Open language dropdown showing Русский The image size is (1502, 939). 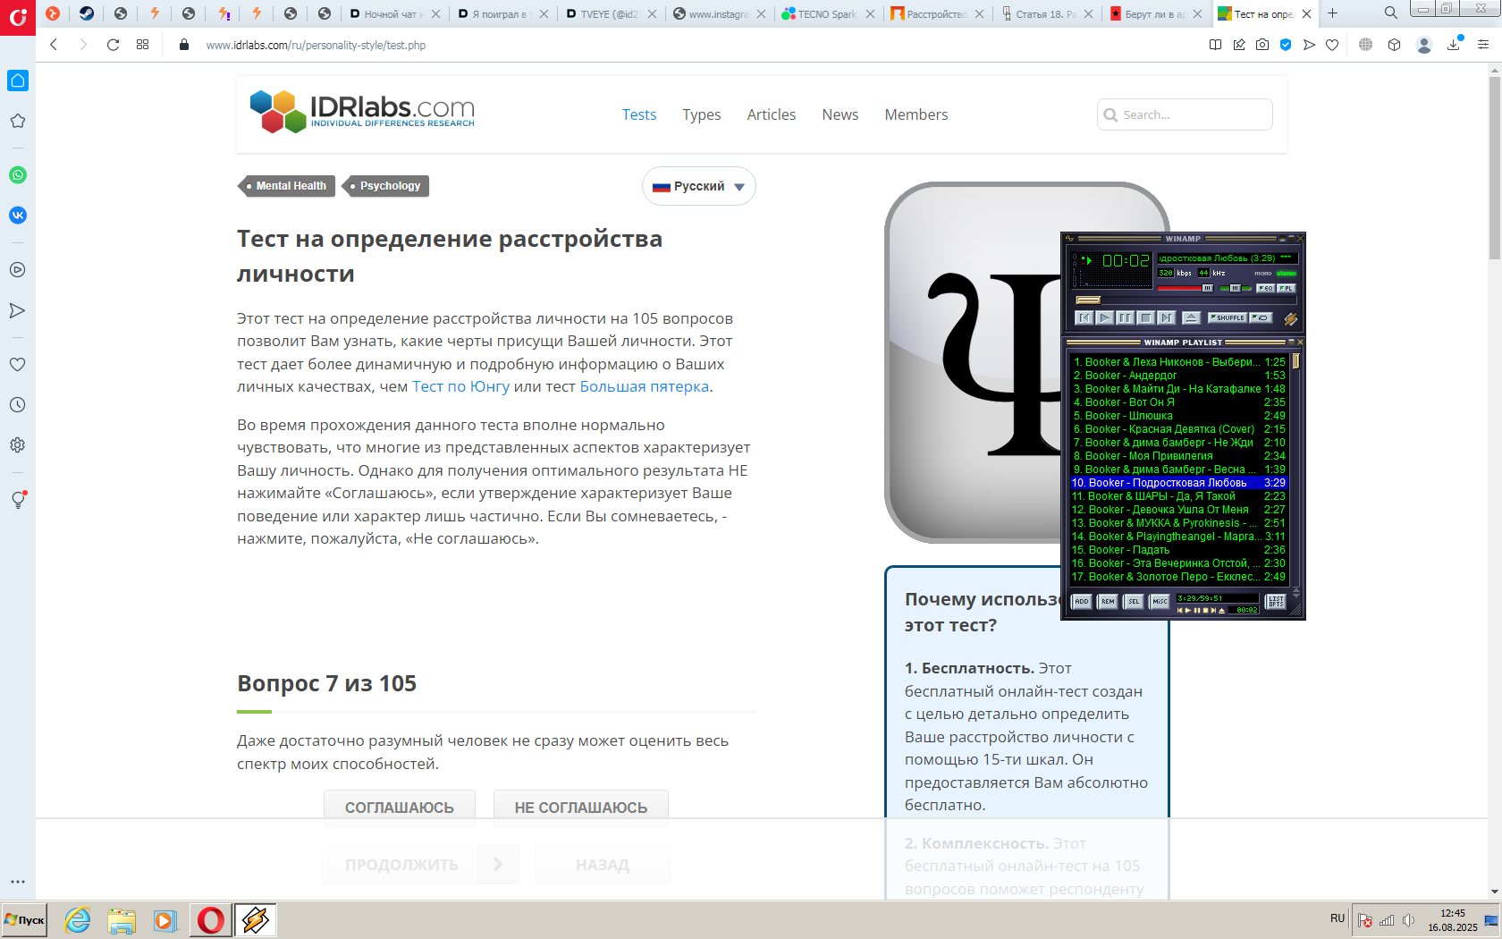pos(698,186)
